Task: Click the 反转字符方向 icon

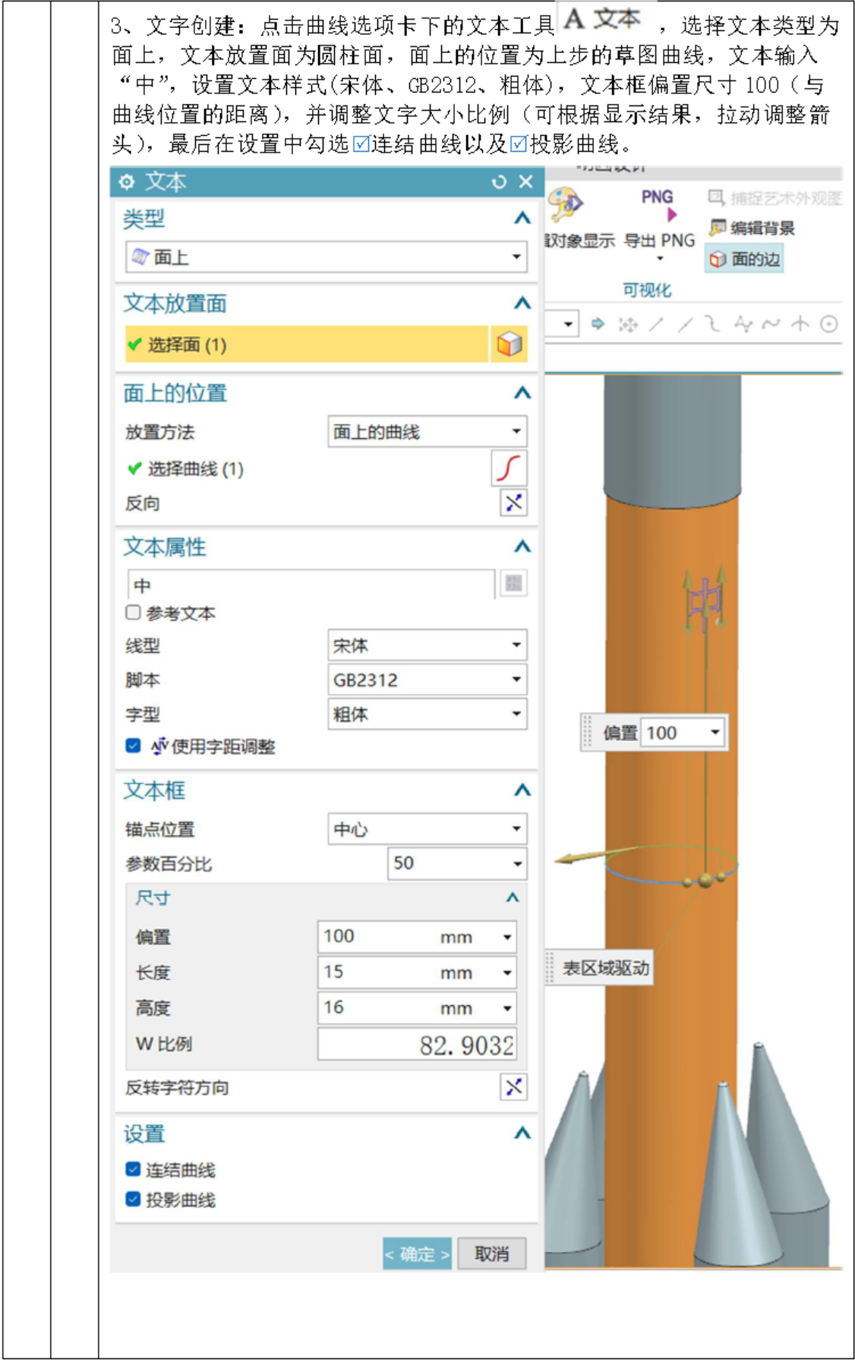Action: (514, 1087)
